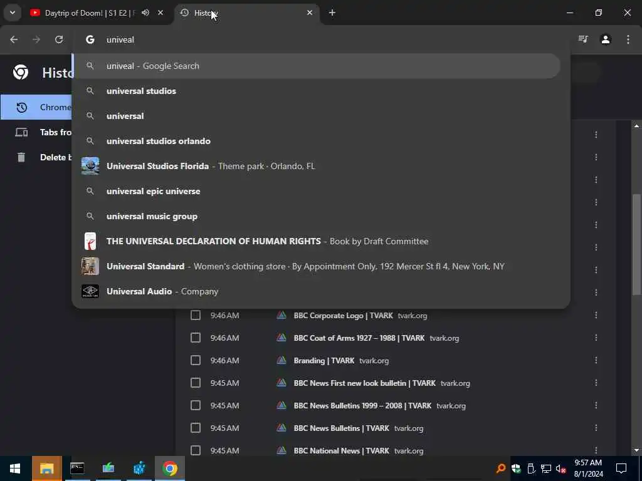
Task: Open Delete browsing data sidebar item
Action: (x=36, y=157)
